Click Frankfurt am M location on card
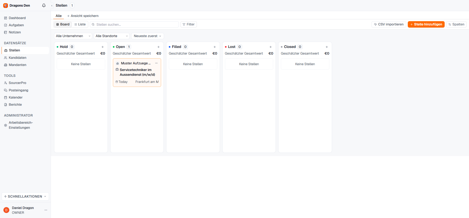Image resolution: width=469 pixels, height=218 pixels. tap(147, 82)
